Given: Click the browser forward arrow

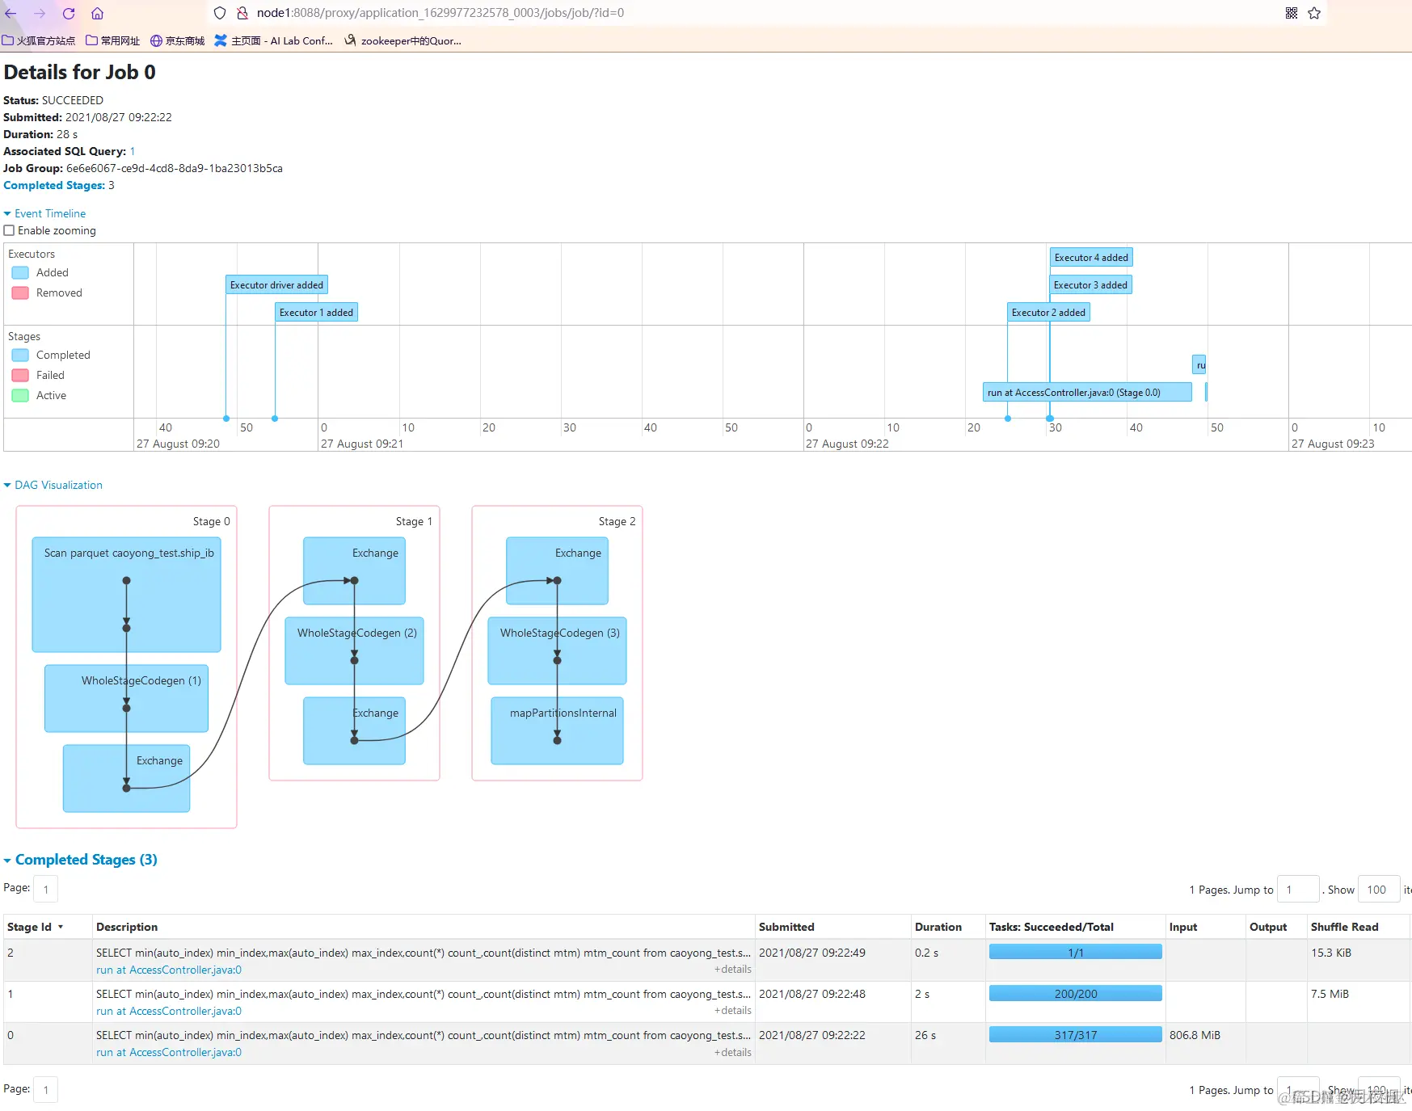Looking at the screenshot, I should coord(40,13).
